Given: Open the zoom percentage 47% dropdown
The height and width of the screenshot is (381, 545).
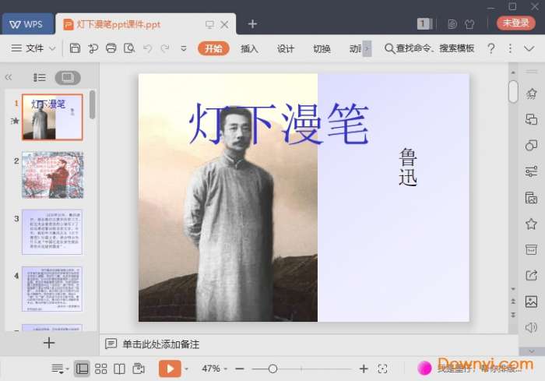Looking at the screenshot, I should [x=214, y=369].
